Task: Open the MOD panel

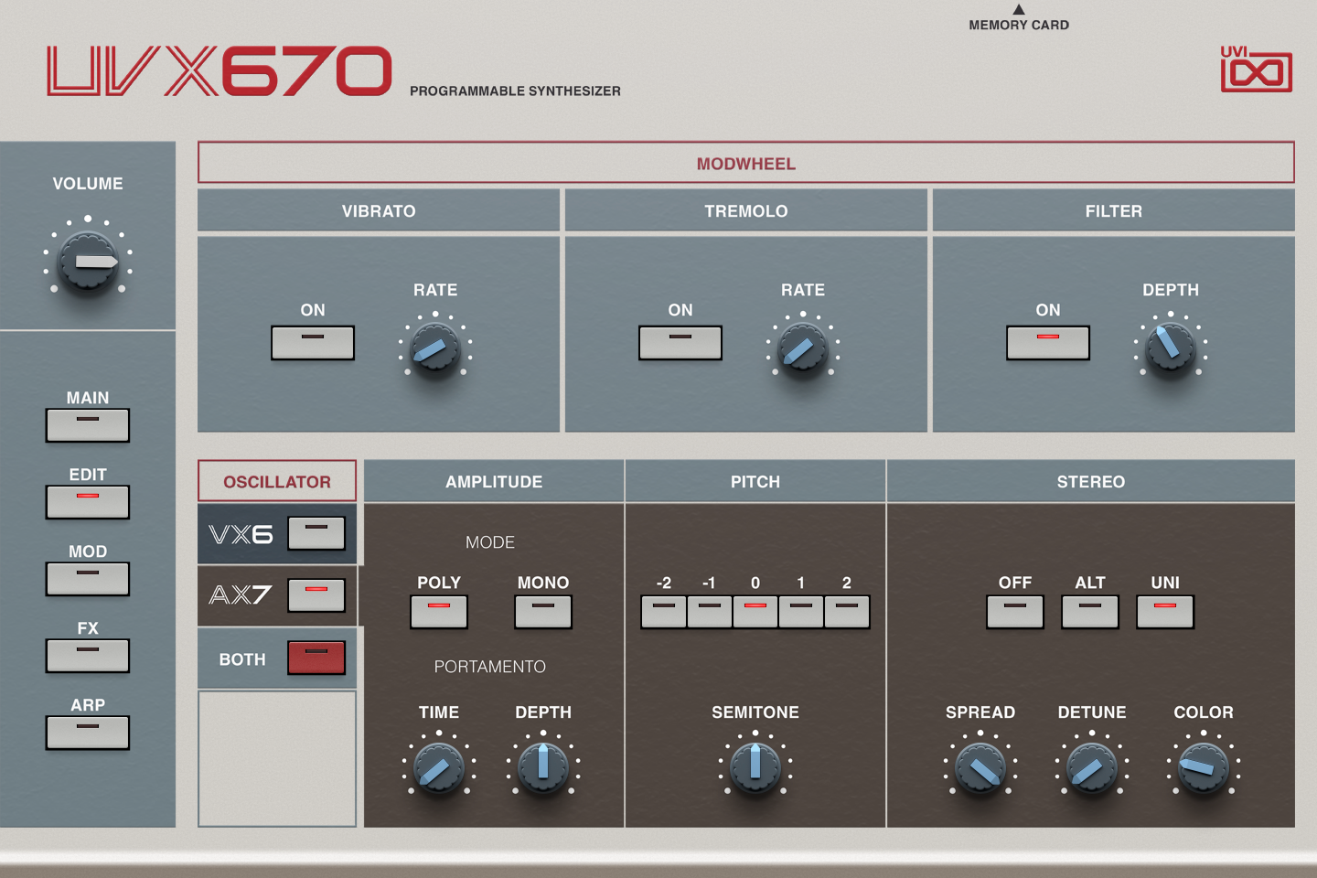Action: 87,578
